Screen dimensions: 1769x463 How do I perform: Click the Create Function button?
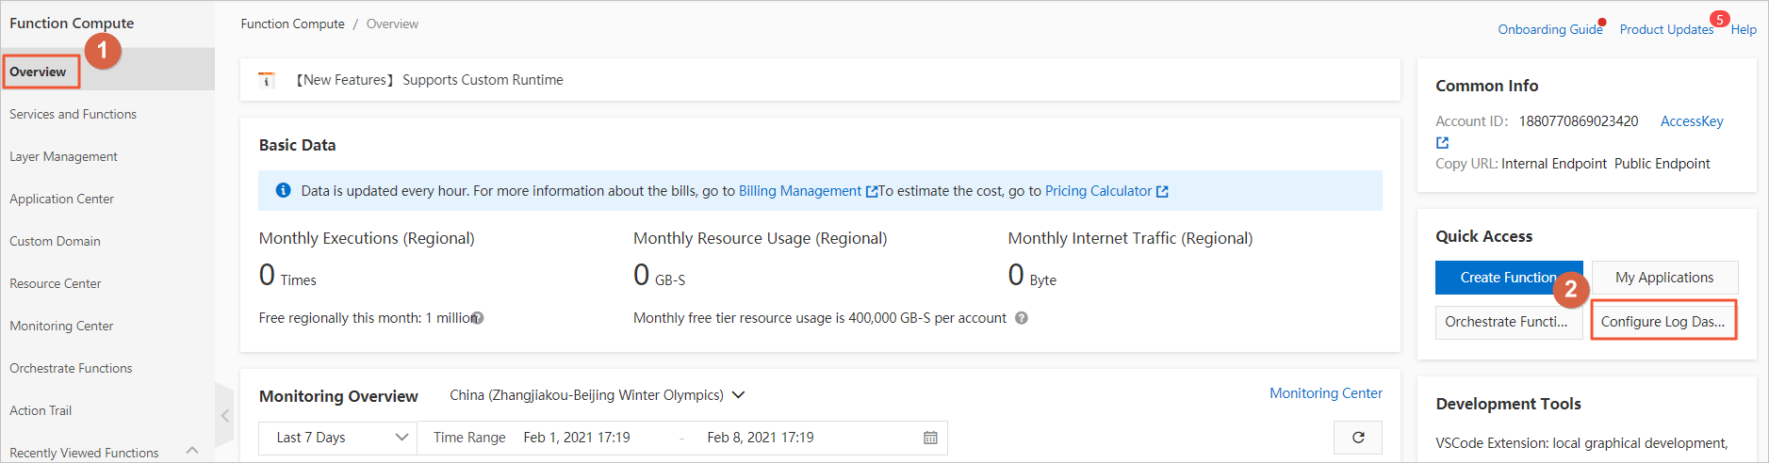click(1508, 278)
